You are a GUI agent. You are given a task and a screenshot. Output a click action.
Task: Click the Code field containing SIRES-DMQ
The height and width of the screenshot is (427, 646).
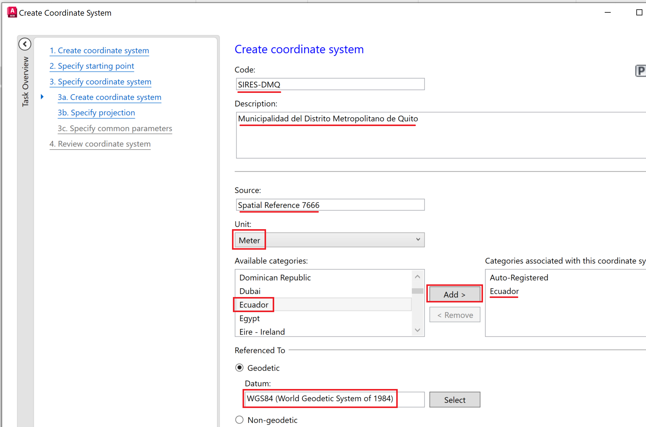pyautogui.click(x=330, y=84)
